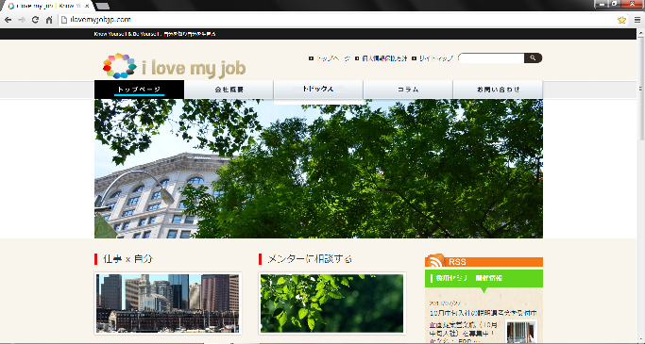Click the large tree and building banner image

(319, 169)
